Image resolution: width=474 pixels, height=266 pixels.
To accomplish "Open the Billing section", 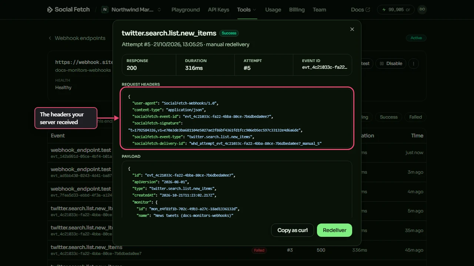I will [x=297, y=10].
